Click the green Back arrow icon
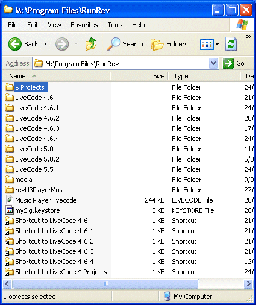This screenshot has width=256, height=305. [x=14, y=44]
